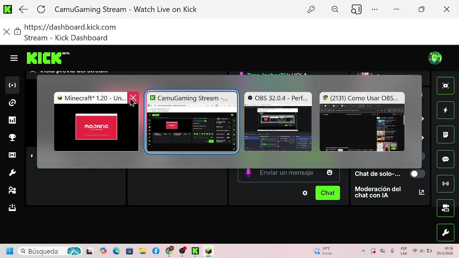Open the Kick app from the taskbar
The height and width of the screenshot is (258, 459).
tap(195, 251)
